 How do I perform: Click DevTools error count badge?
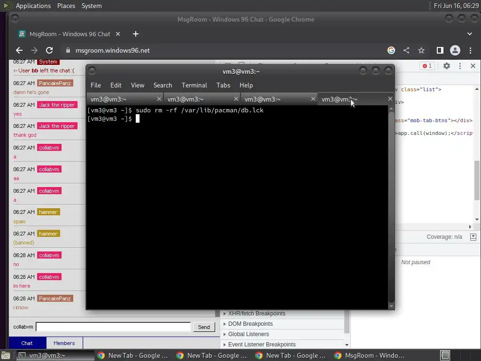(427, 66)
